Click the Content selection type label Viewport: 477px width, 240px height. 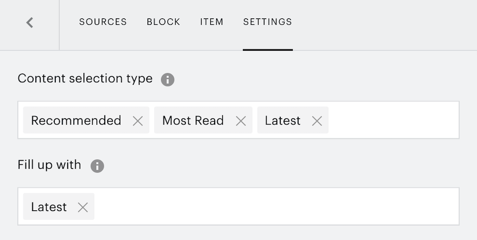85,78
